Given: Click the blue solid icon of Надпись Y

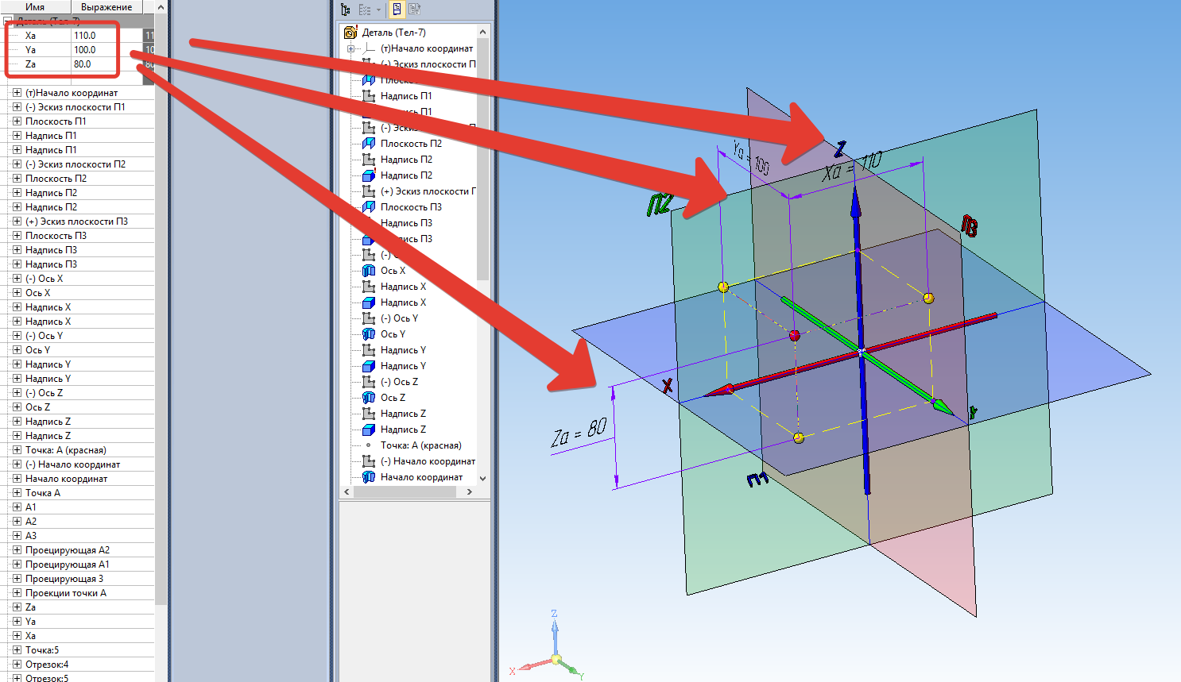Looking at the screenshot, I should coord(369,366).
